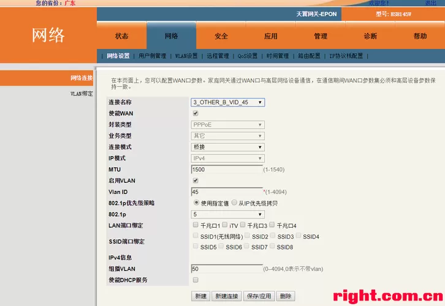The image size is (445, 306).
Task: Select the 使用指定值 radio button
Action: click(x=196, y=203)
